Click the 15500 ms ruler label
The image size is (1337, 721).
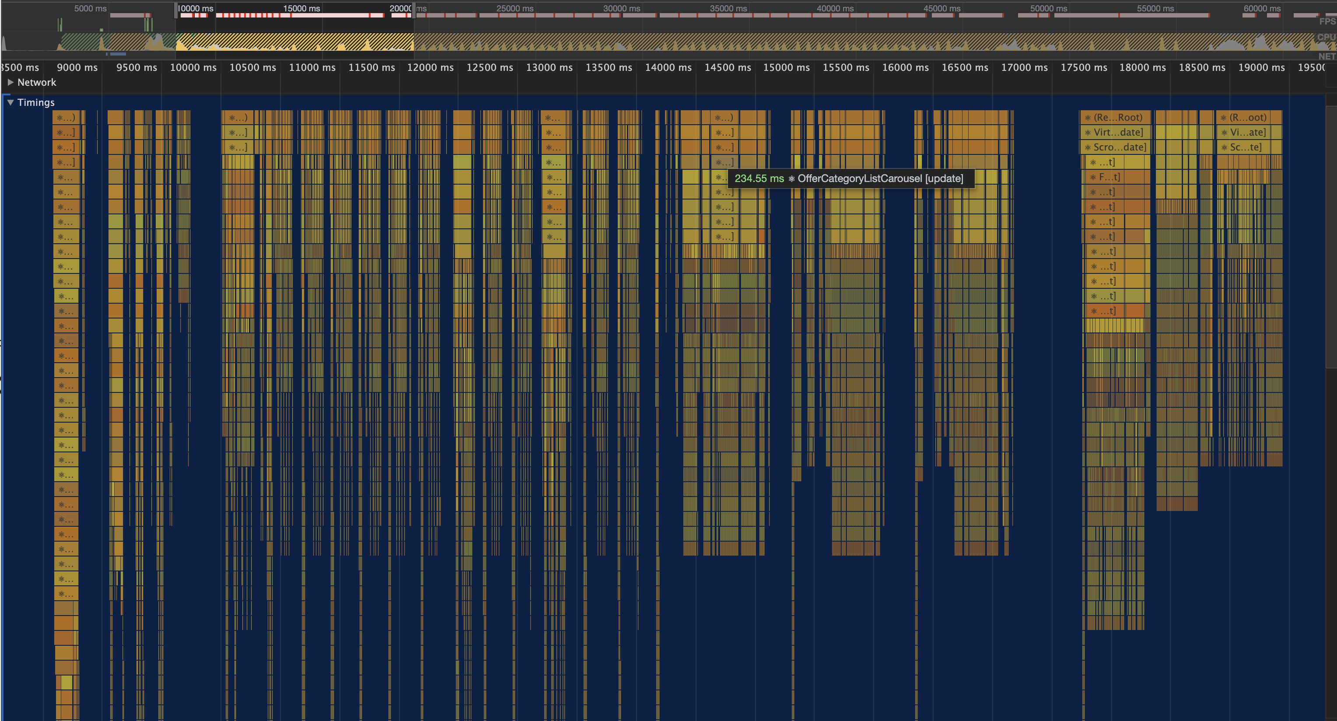point(846,67)
